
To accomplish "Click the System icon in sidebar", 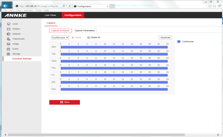I will coord(9,29).
